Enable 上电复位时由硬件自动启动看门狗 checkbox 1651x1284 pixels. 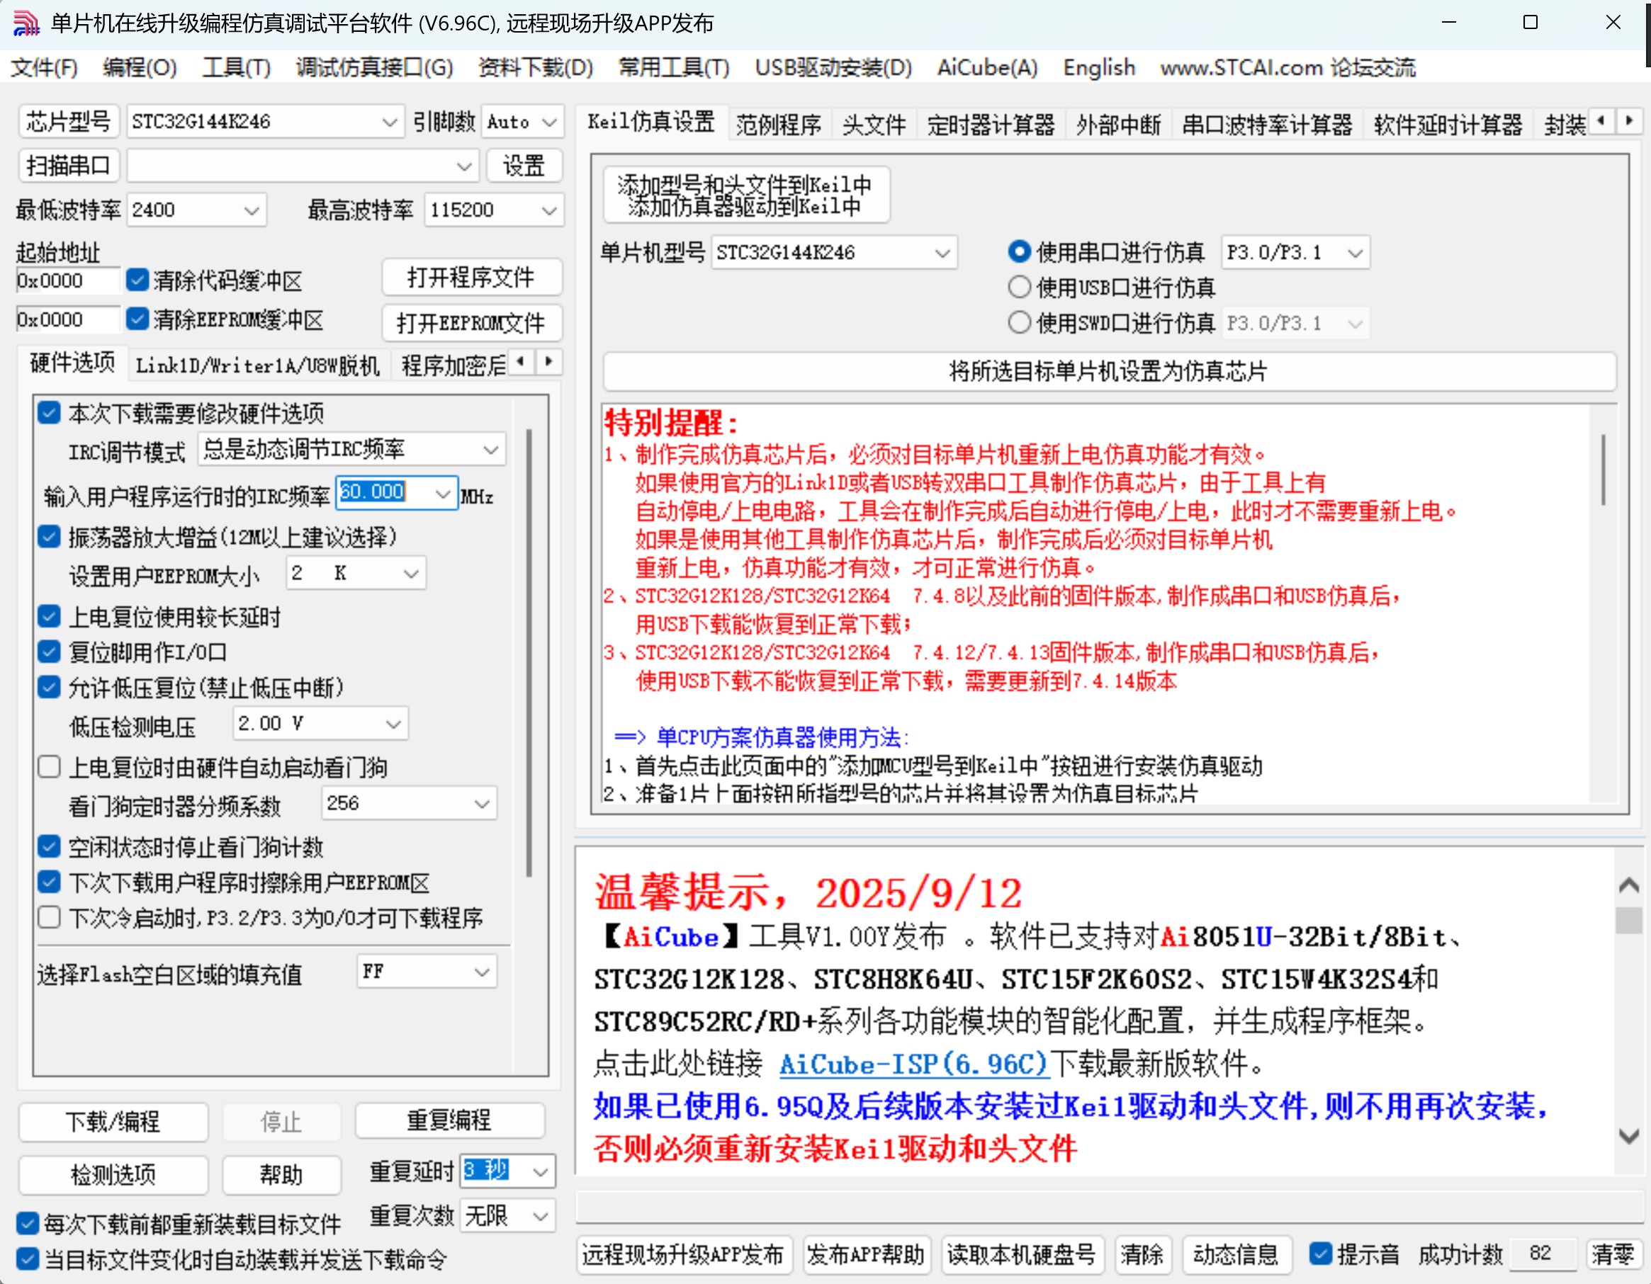[x=49, y=766]
